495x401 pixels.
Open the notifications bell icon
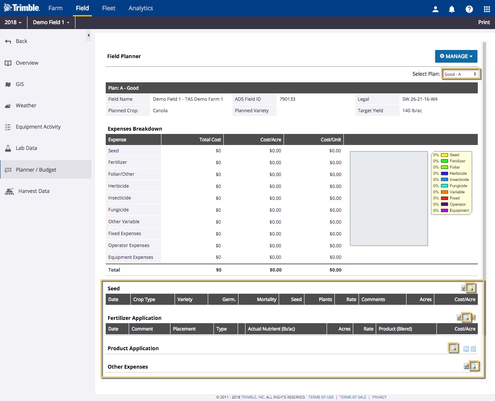coord(452,9)
